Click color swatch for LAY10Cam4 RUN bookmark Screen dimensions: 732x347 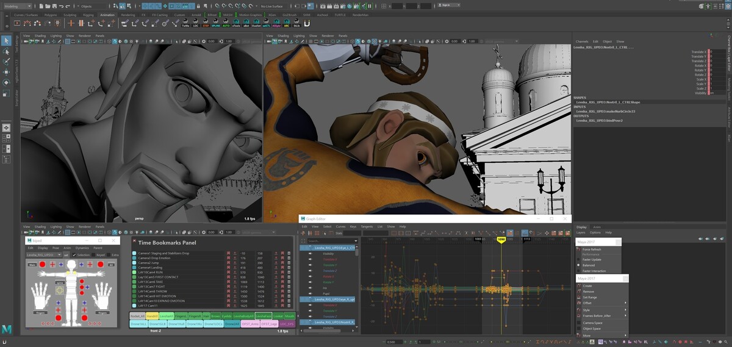pos(134,272)
